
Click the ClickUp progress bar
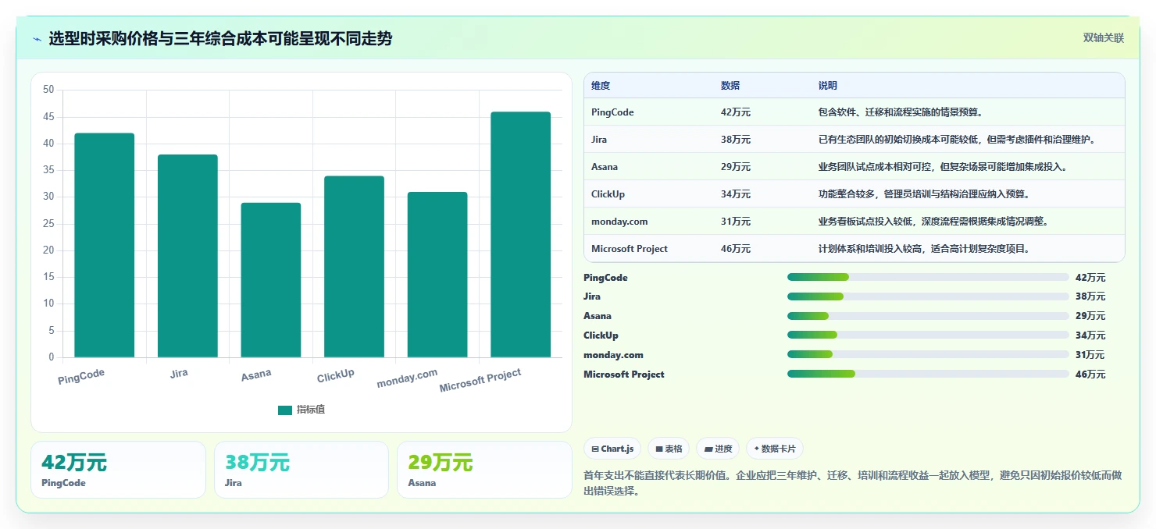pyautogui.click(x=928, y=336)
